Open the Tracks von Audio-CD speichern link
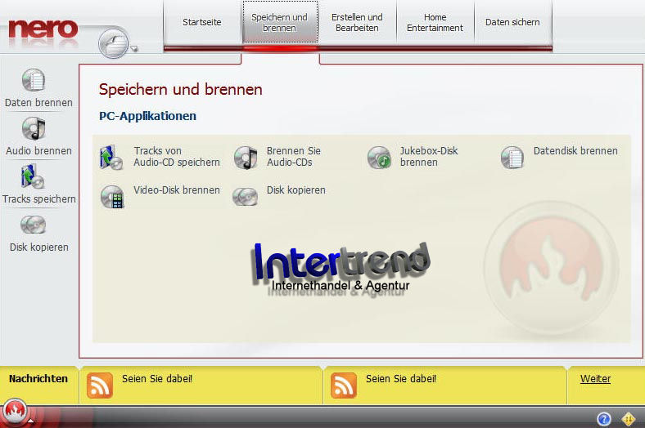 click(177, 156)
